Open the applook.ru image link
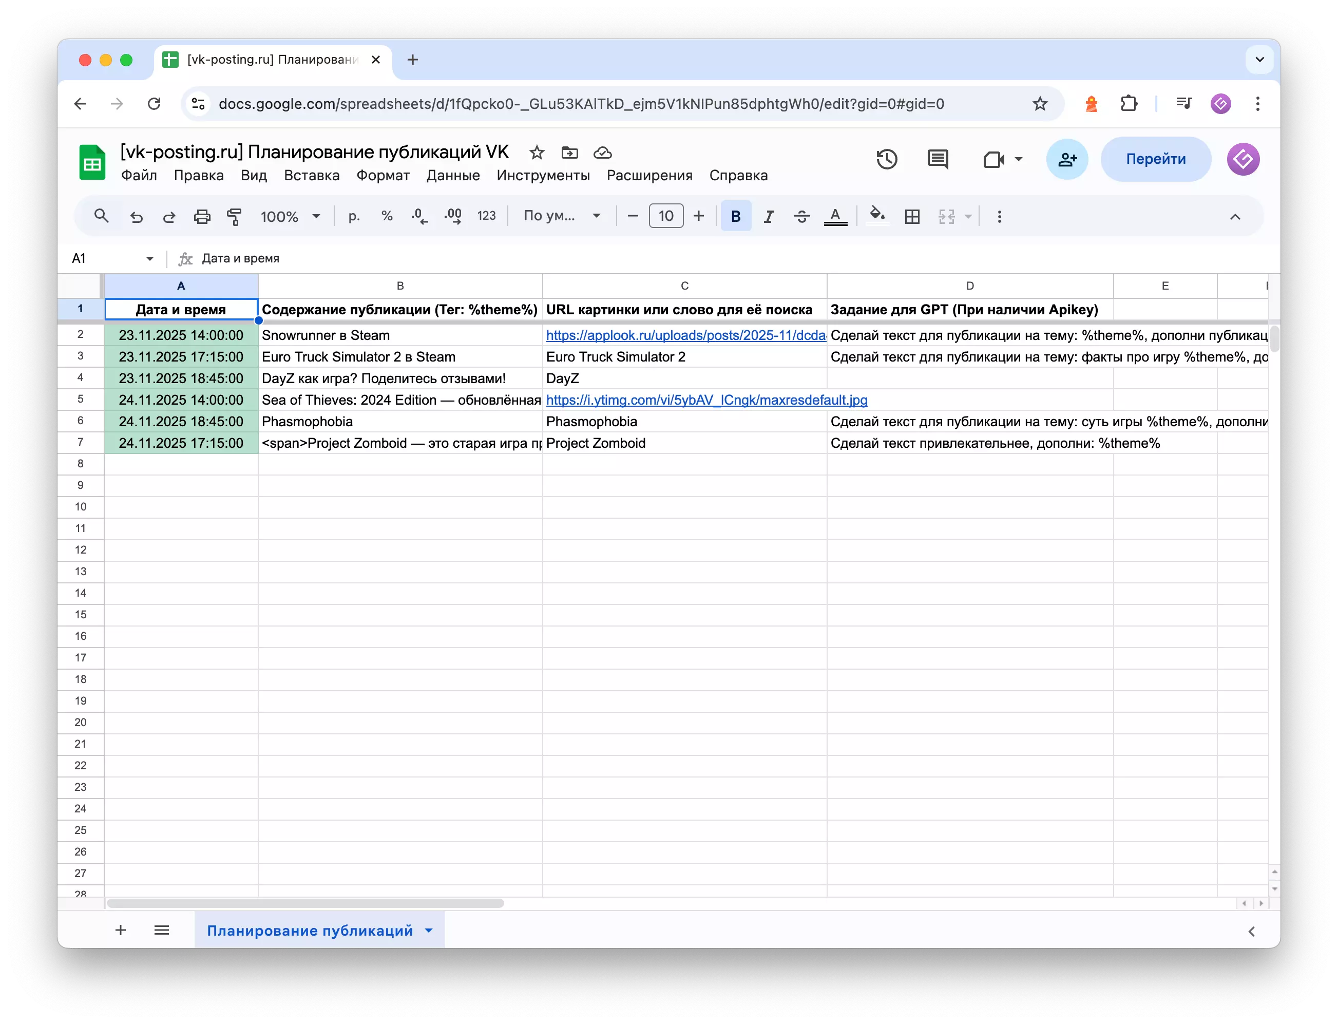Viewport: 1338px width, 1024px height. click(685, 335)
